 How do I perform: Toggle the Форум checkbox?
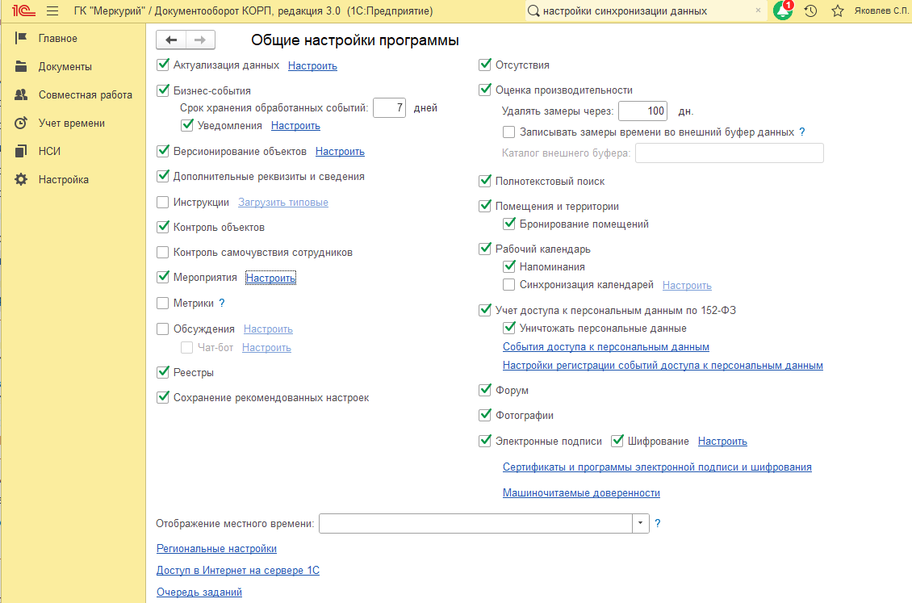[485, 390]
